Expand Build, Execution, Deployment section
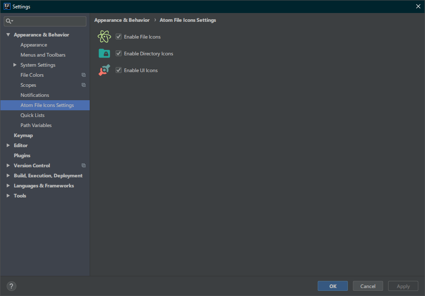Screen dimensions: 425x296 point(8,176)
